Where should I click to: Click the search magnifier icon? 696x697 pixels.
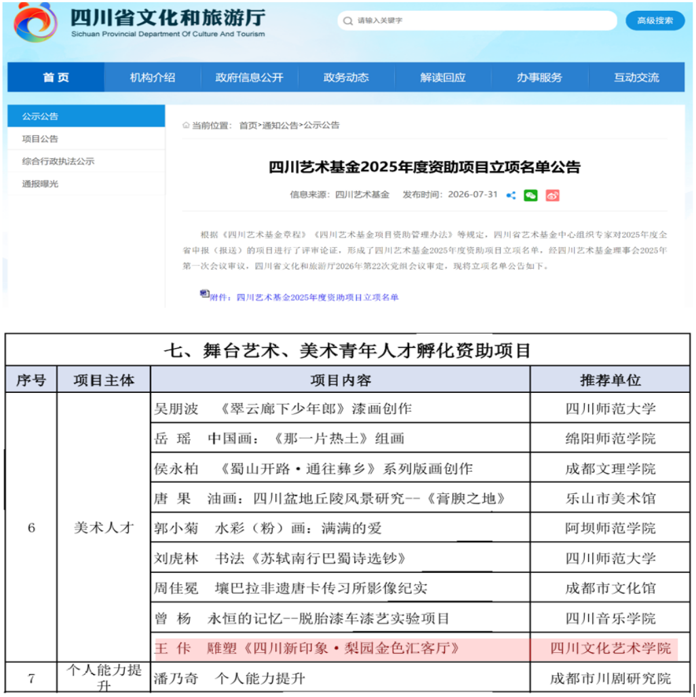(348, 21)
